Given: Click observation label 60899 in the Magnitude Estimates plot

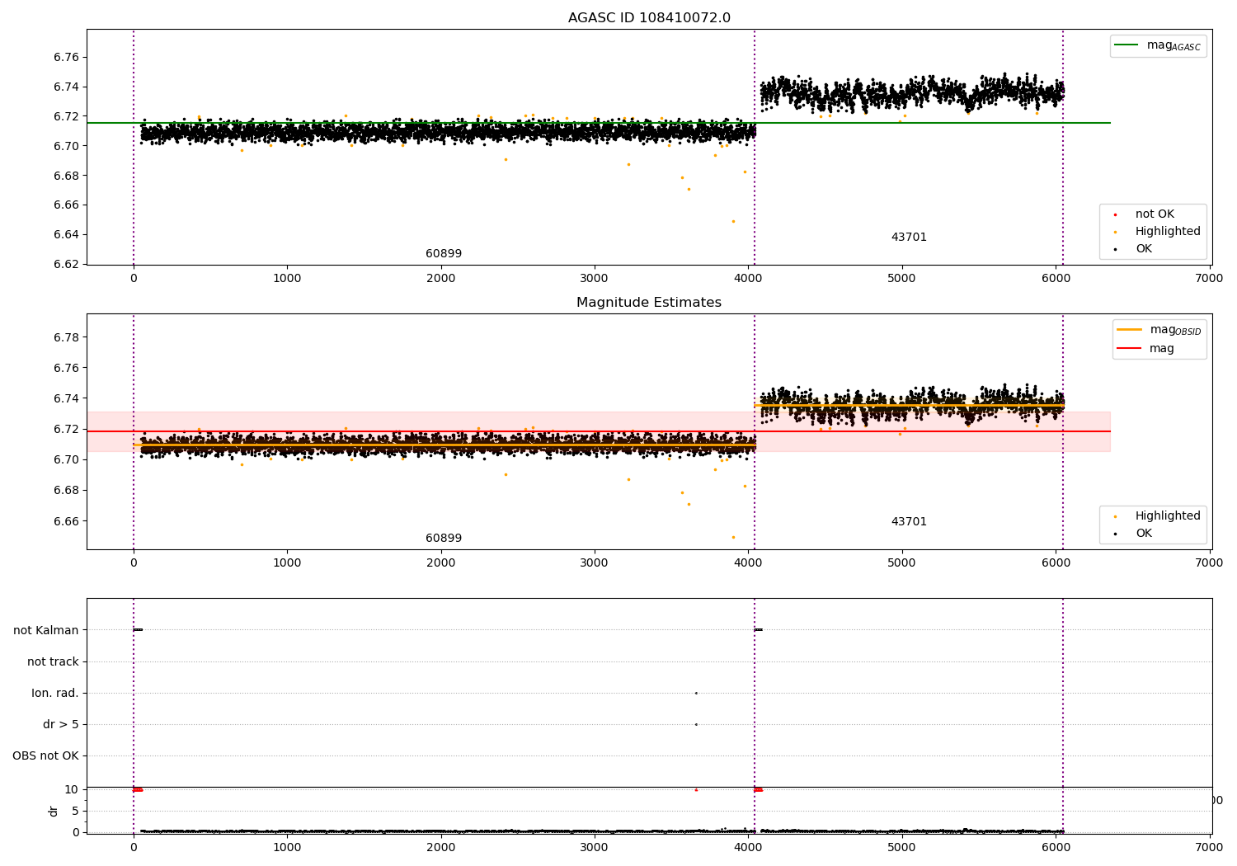Looking at the screenshot, I should [444, 539].
